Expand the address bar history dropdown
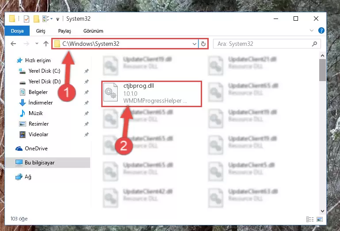Screen dimensions: 340x231 click(x=194, y=44)
